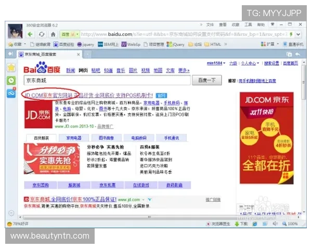Open the 搜索设置 link

click(x=271, y=63)
